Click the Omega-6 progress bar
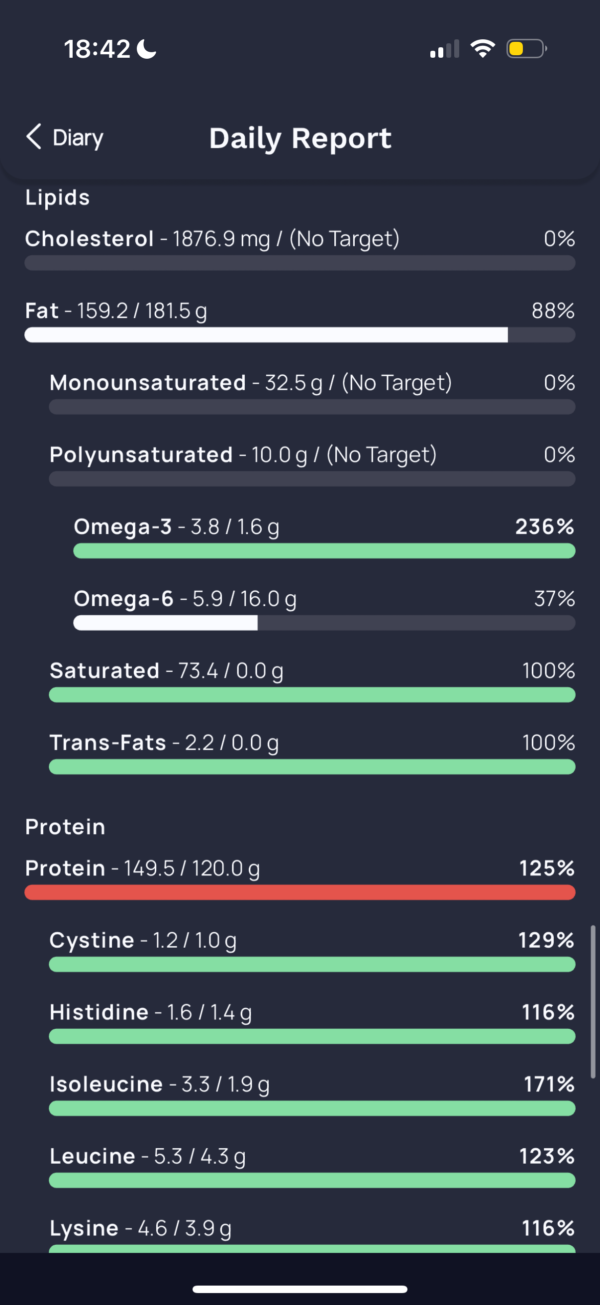This screenshot has width=600, height=1305. (x=324, y=623)
